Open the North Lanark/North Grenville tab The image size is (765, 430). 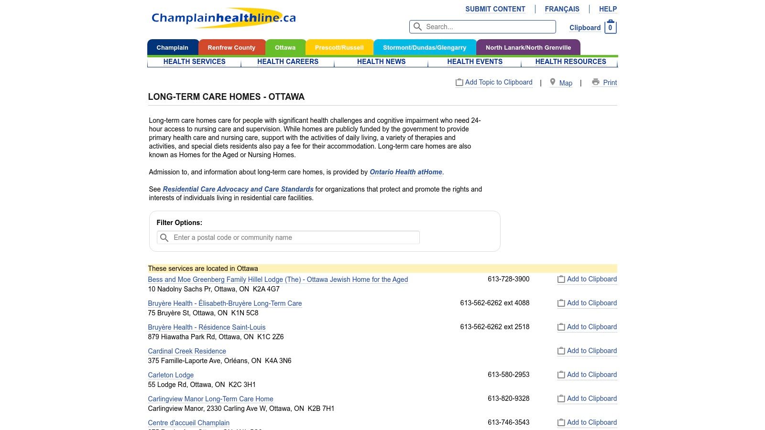pyautogui.click(x=528, y=47)
